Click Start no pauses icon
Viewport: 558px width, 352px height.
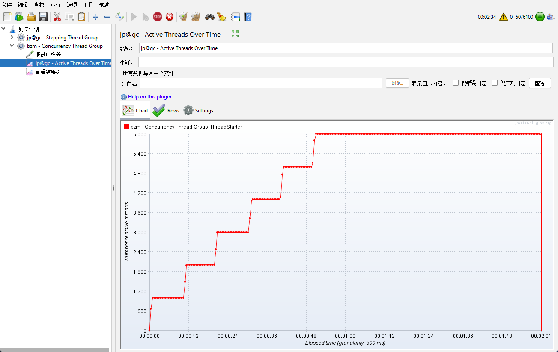point(146,17)
